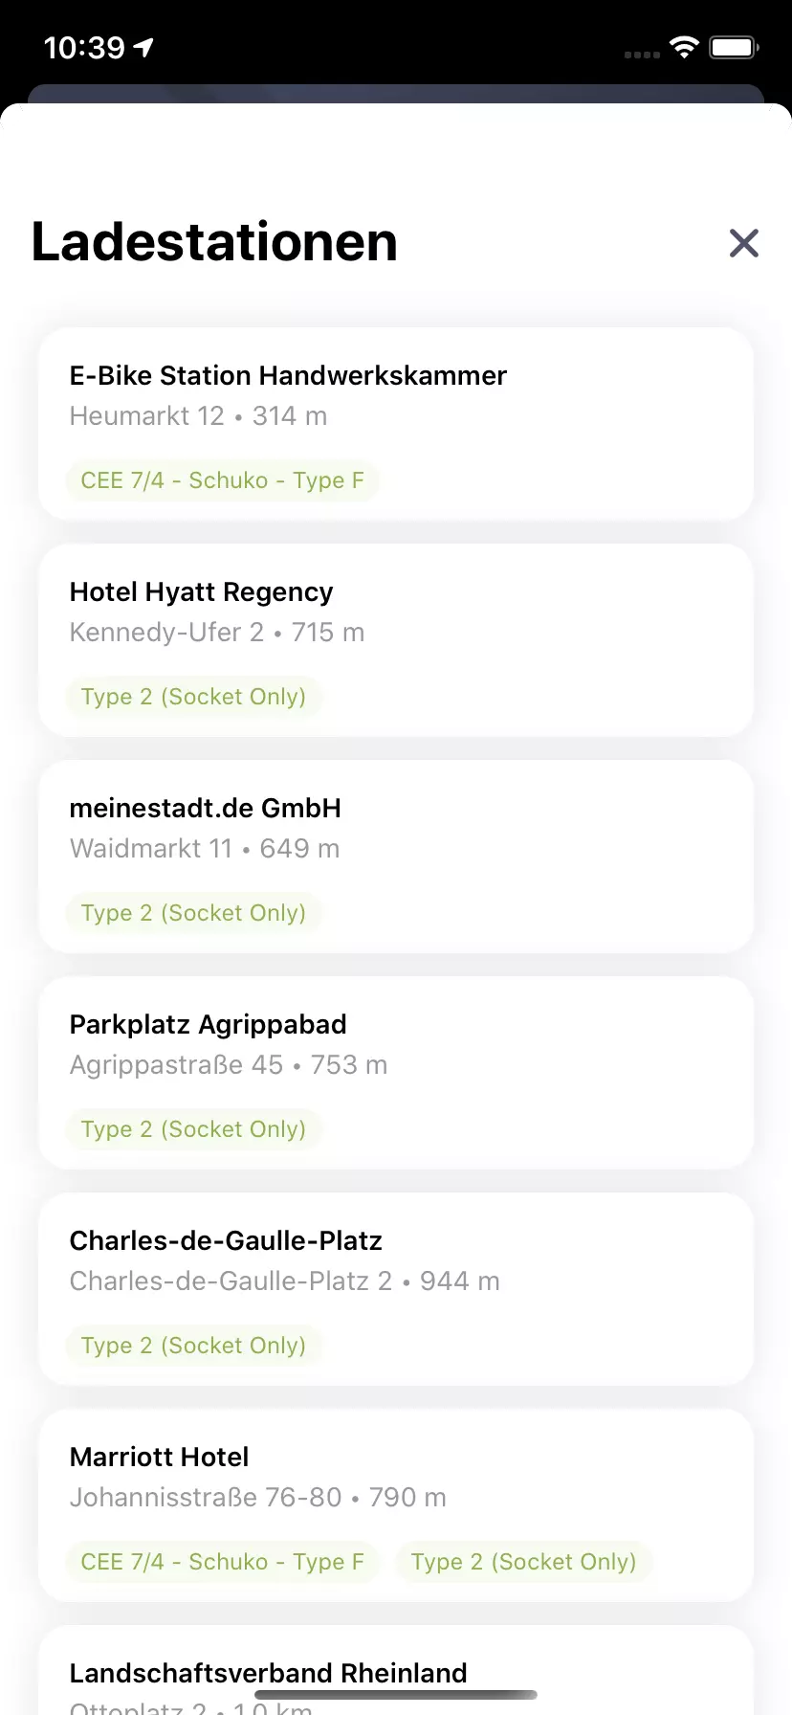
Task: Tap Type 2 tag under Charles-de-Gaulle-Platz
Action: [193, 1346]
